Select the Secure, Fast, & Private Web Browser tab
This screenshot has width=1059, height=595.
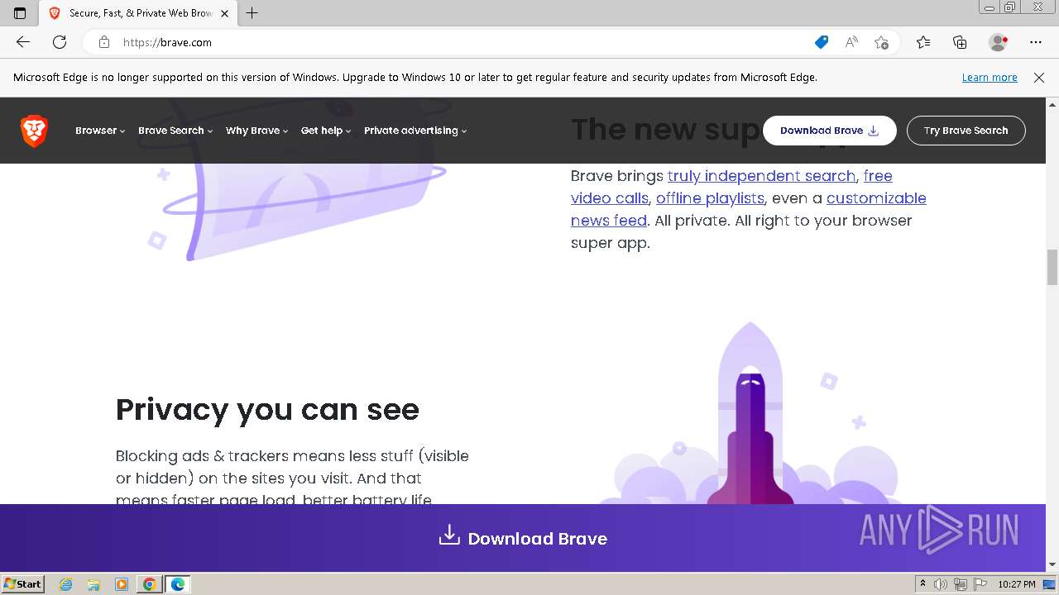pos(138,13)
